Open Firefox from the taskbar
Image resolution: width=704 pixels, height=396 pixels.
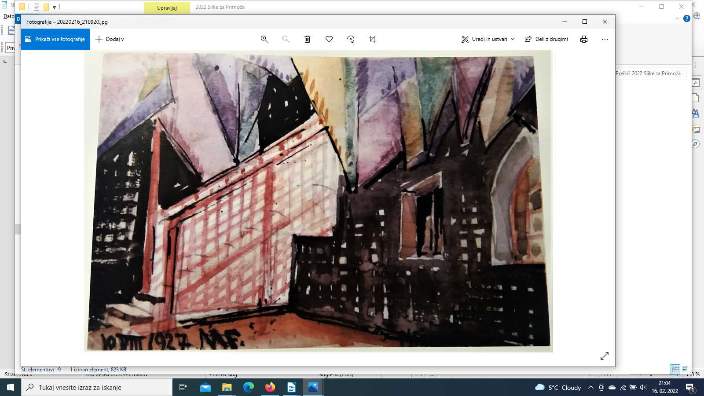tap(270, 387)
